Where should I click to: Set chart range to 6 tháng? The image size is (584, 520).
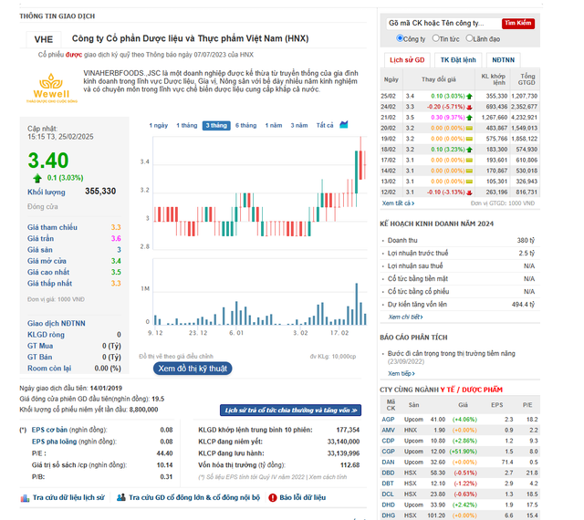pos(245,126)
